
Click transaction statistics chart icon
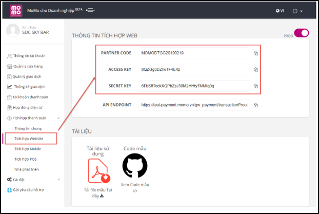click(x=10, y=87)
